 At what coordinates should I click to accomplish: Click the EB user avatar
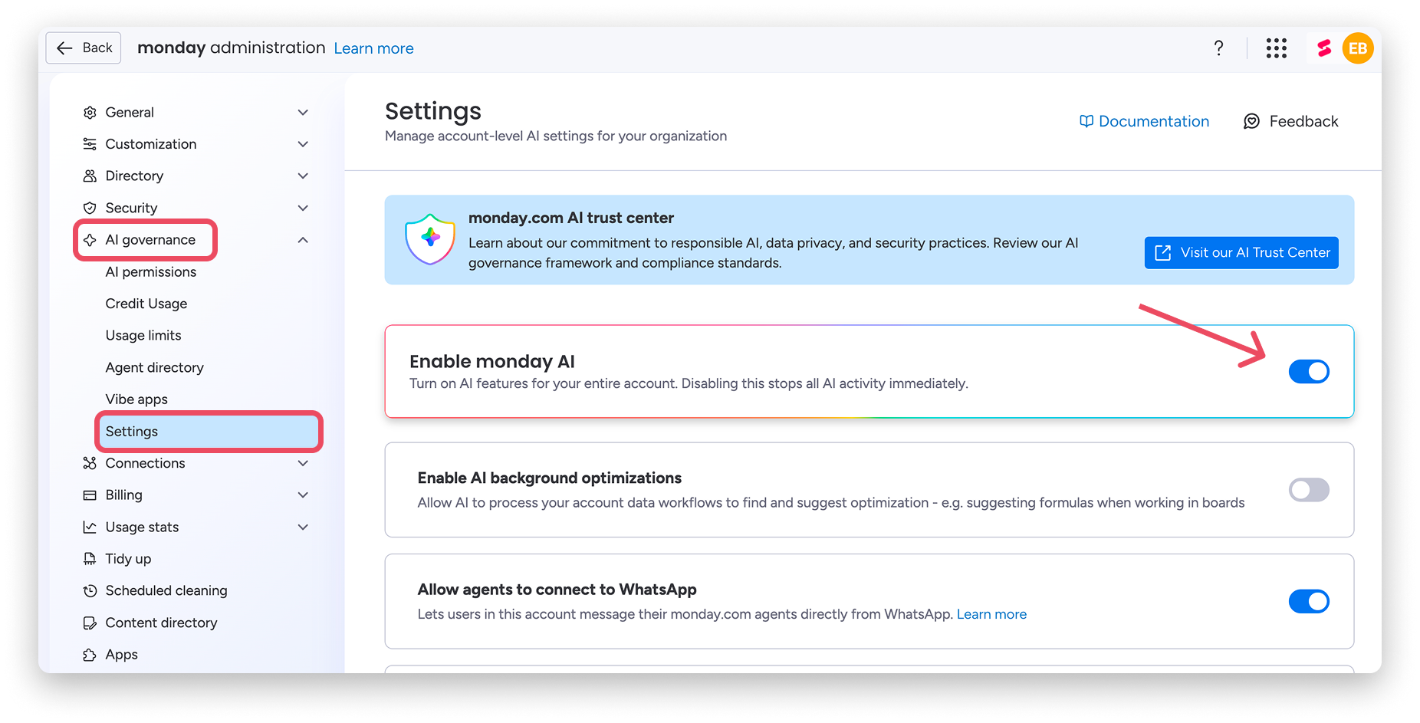tap(1358, 48)
